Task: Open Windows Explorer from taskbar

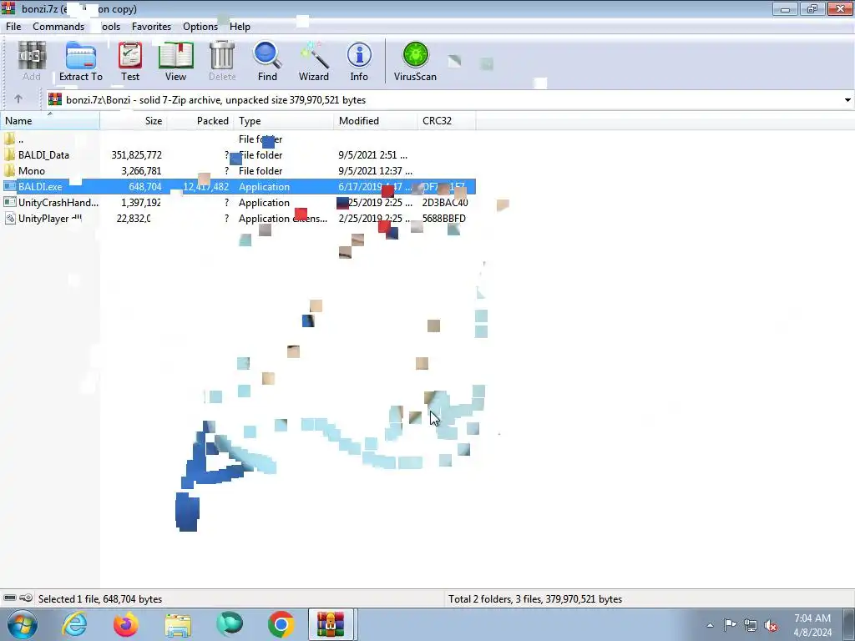Action: (178, 625)
